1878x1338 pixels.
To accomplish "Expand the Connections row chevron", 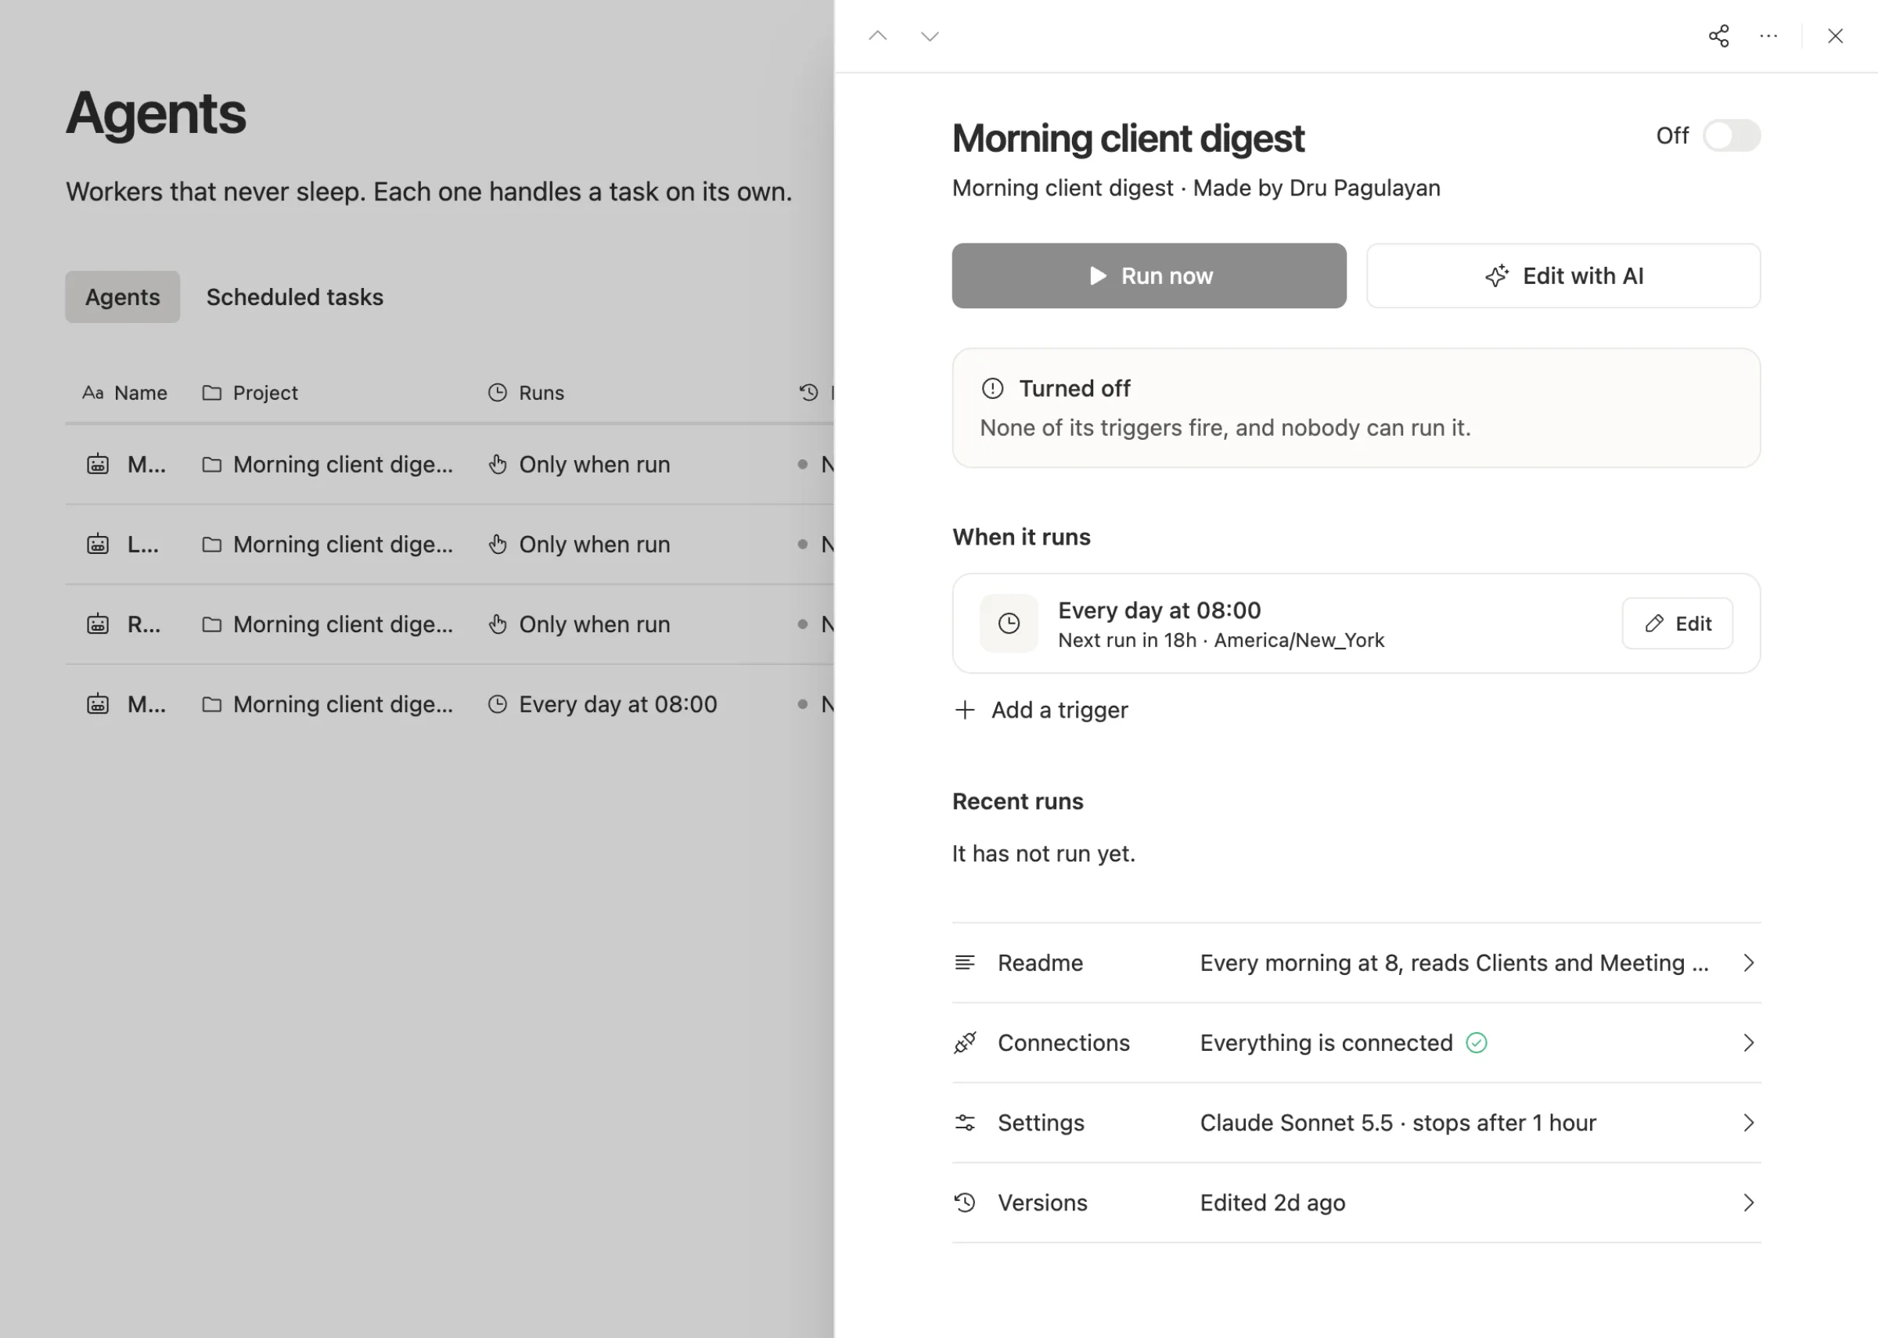I will point(1748,1043).
